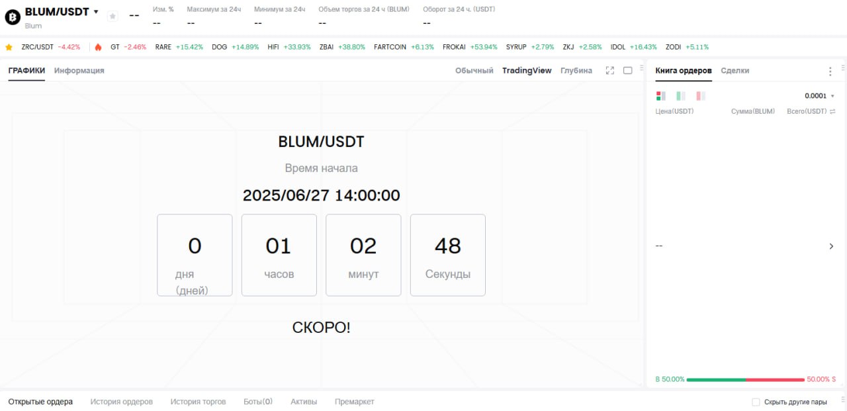Select TradingView chart mode
Image resolution: width=847 pixels, height=411 pixels.
(x=527, y=70)
